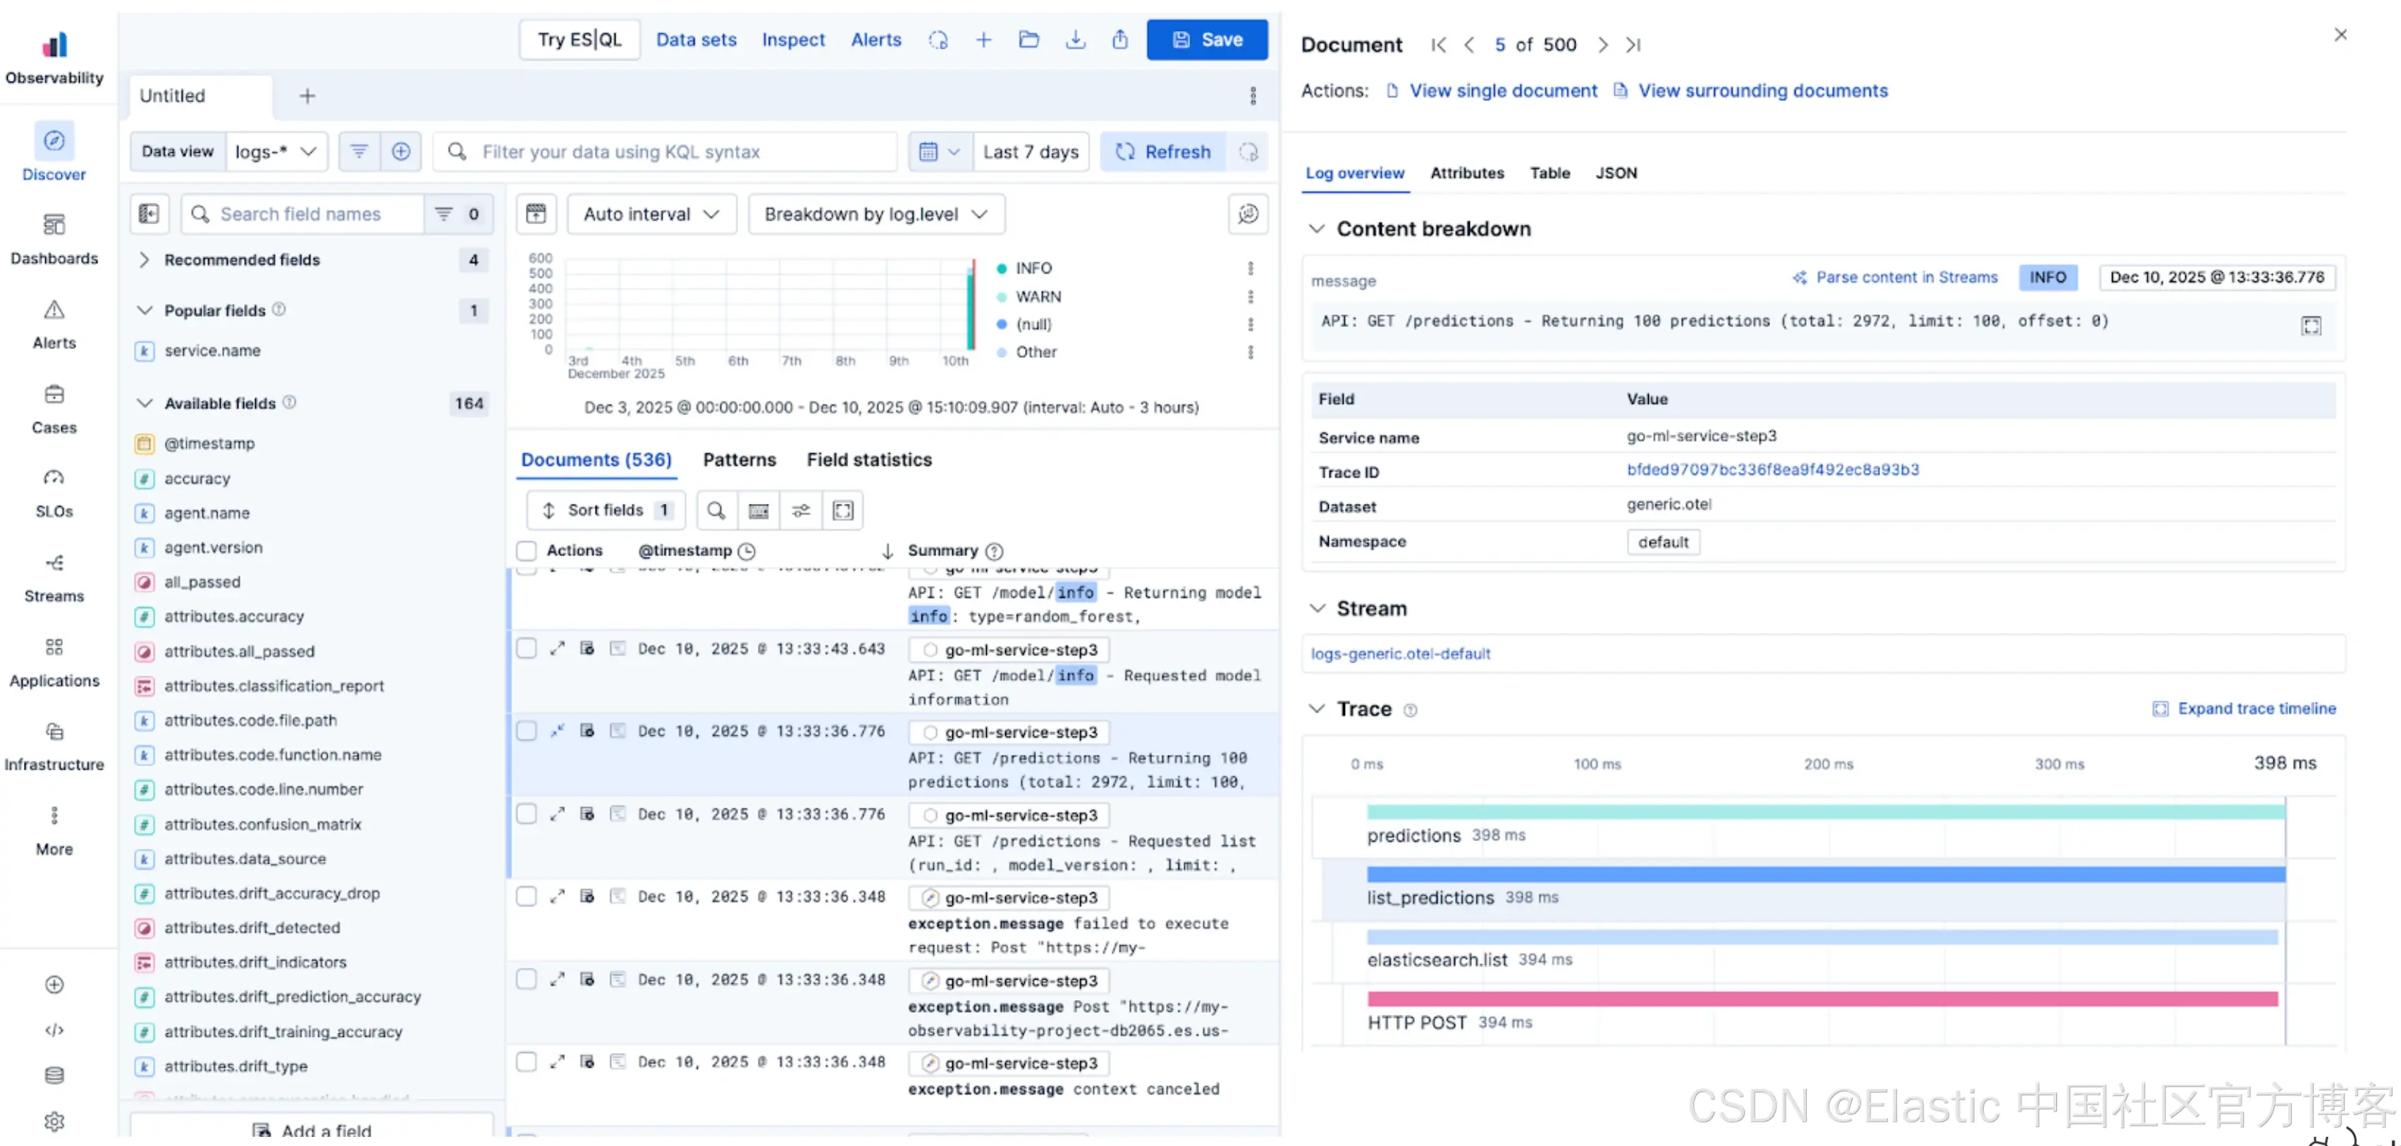Image resolution: width=2401 pixels, height=1146 pixels.
Task: Select checkbox for first 13:33:36.348 row
Action: click(x=527, y=897)
